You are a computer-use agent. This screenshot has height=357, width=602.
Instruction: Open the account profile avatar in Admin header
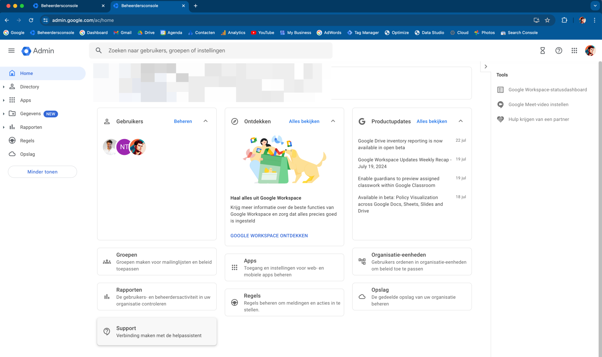coord(590,51)
